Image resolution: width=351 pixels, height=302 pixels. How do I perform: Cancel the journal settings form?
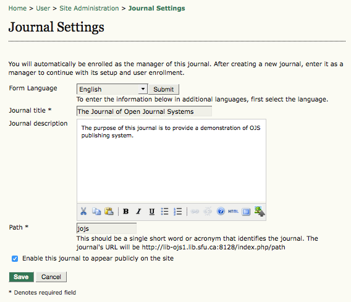[51, 277]
